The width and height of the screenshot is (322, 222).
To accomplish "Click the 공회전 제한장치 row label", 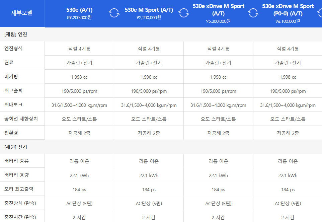I will [x=21, y=119].
